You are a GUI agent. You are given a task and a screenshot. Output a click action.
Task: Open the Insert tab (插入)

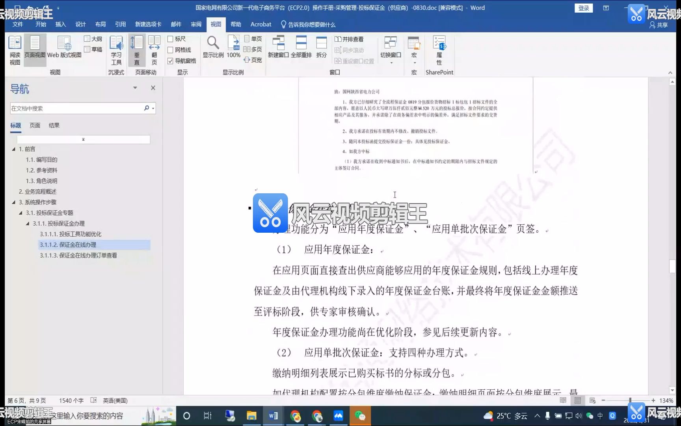pyautogui.click(x=61, y=24)
